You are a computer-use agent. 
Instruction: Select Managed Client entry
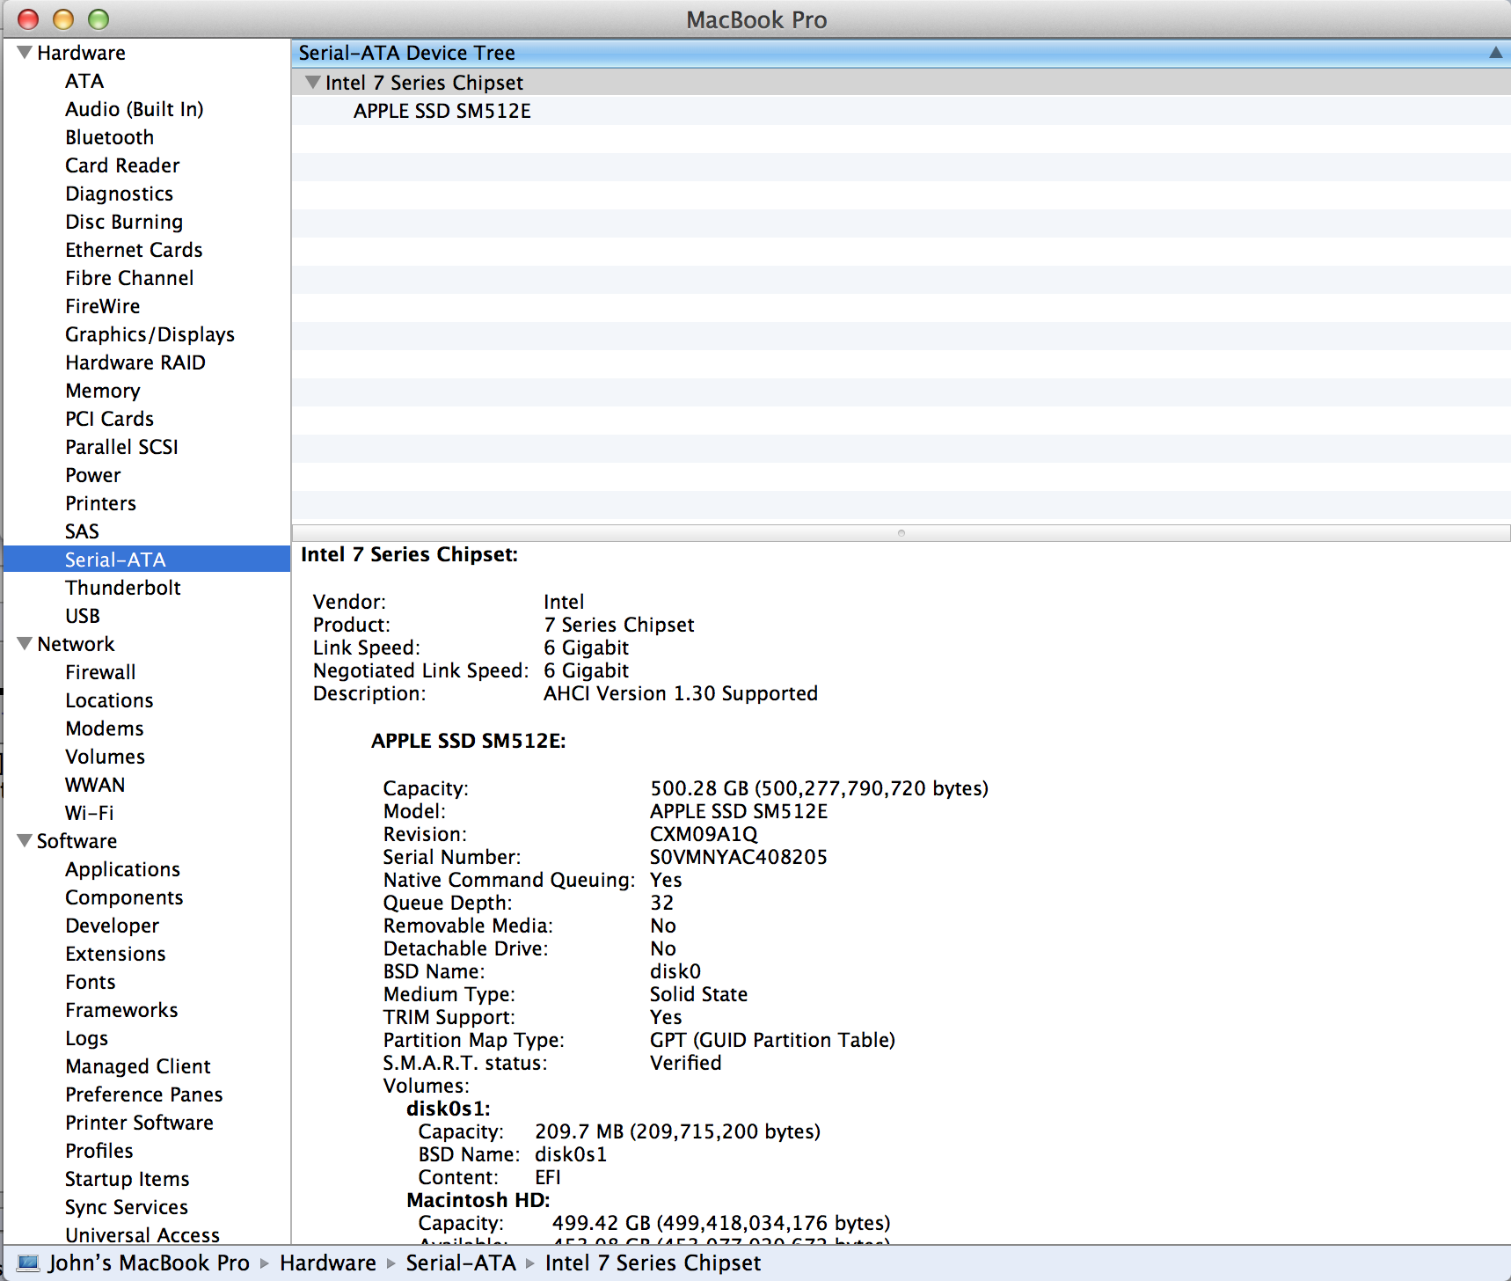click(138, 1066)
